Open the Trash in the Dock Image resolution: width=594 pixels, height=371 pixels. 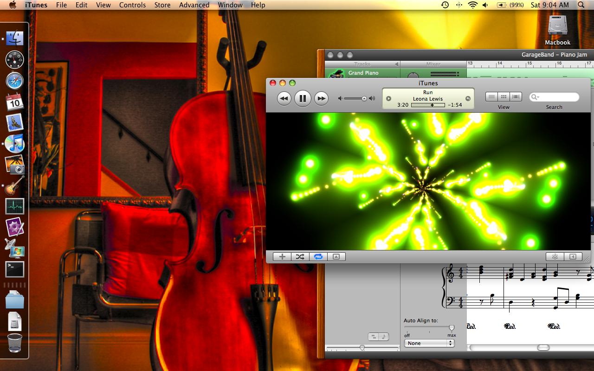[x=15, y=343]
